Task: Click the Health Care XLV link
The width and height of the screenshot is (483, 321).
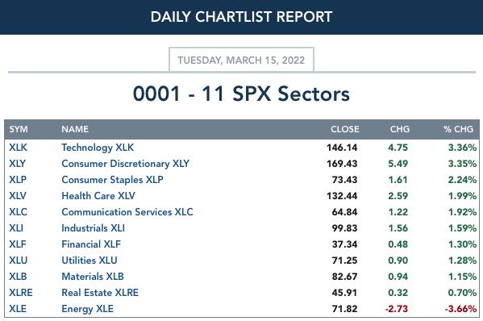Action: pyautogui.click(x=98, y=196)
